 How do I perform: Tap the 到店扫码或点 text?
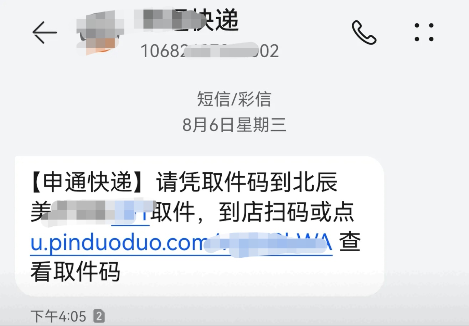pyautogui.click(x=286, y=213)
